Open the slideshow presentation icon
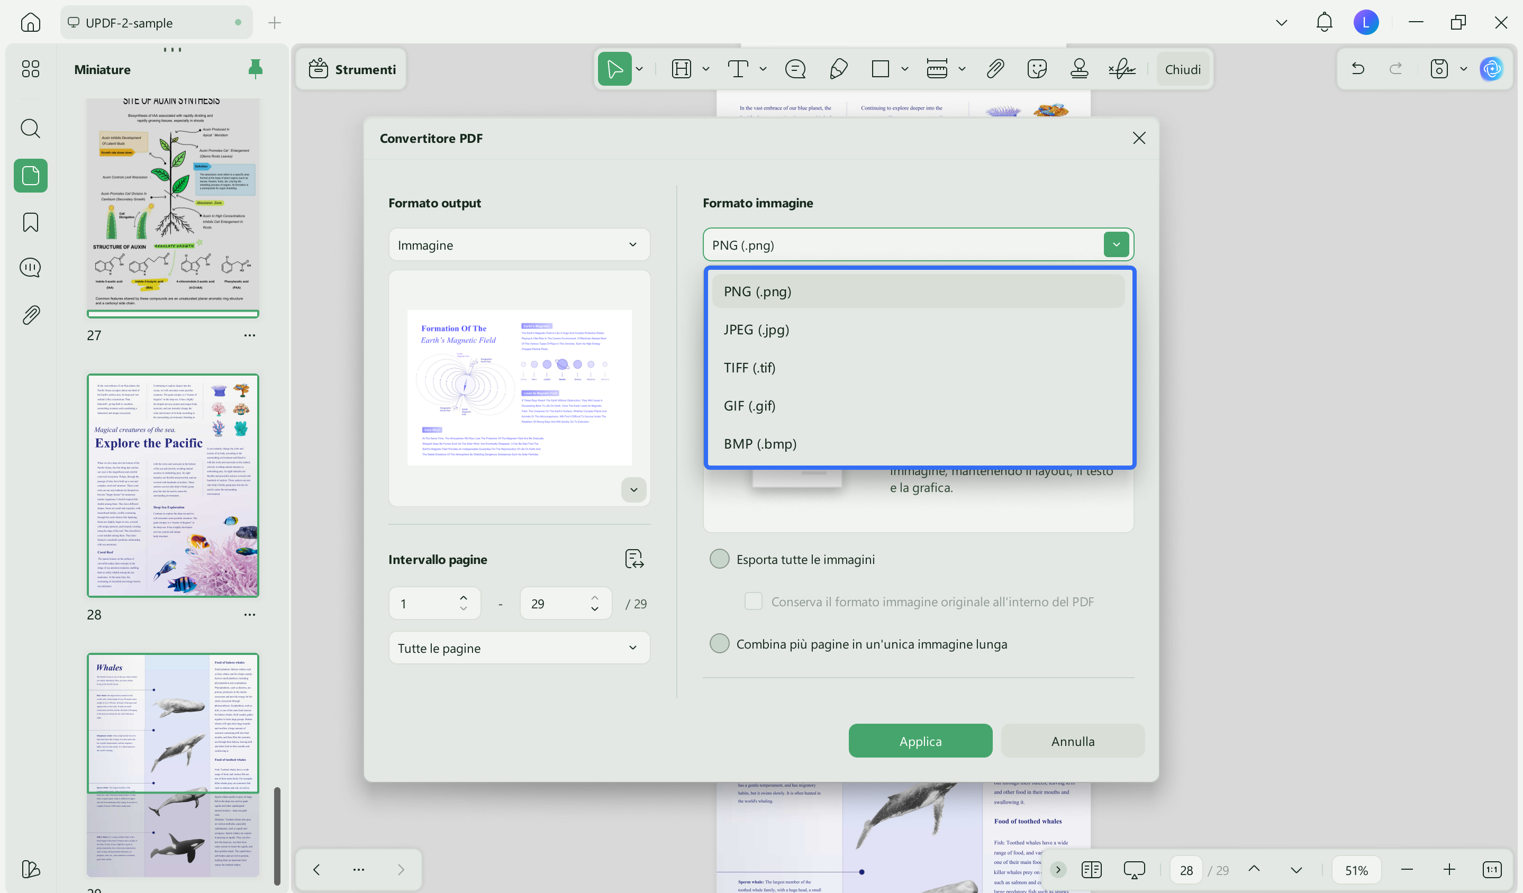Viewport: 1523px width, 893px height. (1134, 869)
